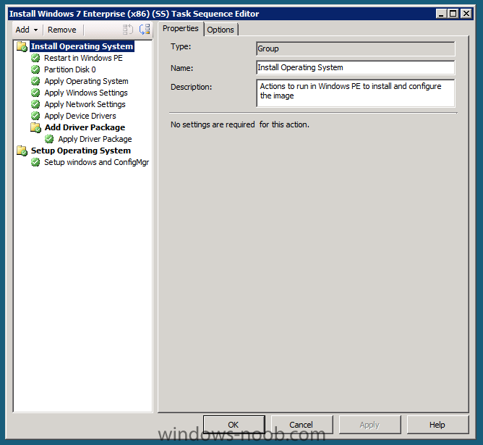Click the Add Driver Package folder icon
Screen dimensions: 483x445
35,127
